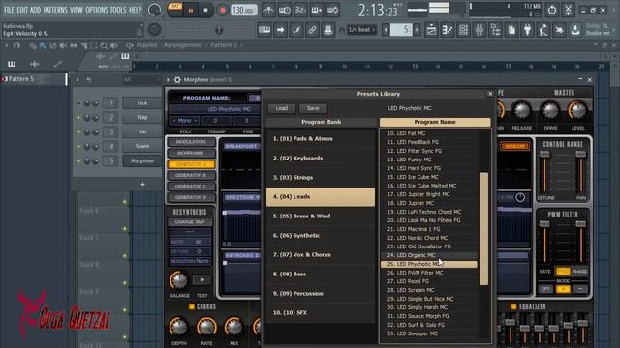
Task: Click the resynthesis TEST play button
Action: [202, 280]
